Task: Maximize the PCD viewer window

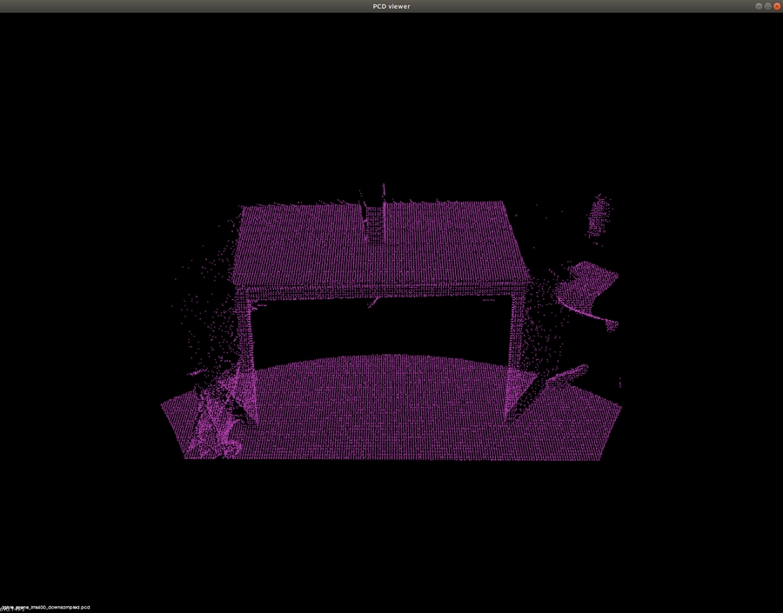Action: click(x=767, y=6)
